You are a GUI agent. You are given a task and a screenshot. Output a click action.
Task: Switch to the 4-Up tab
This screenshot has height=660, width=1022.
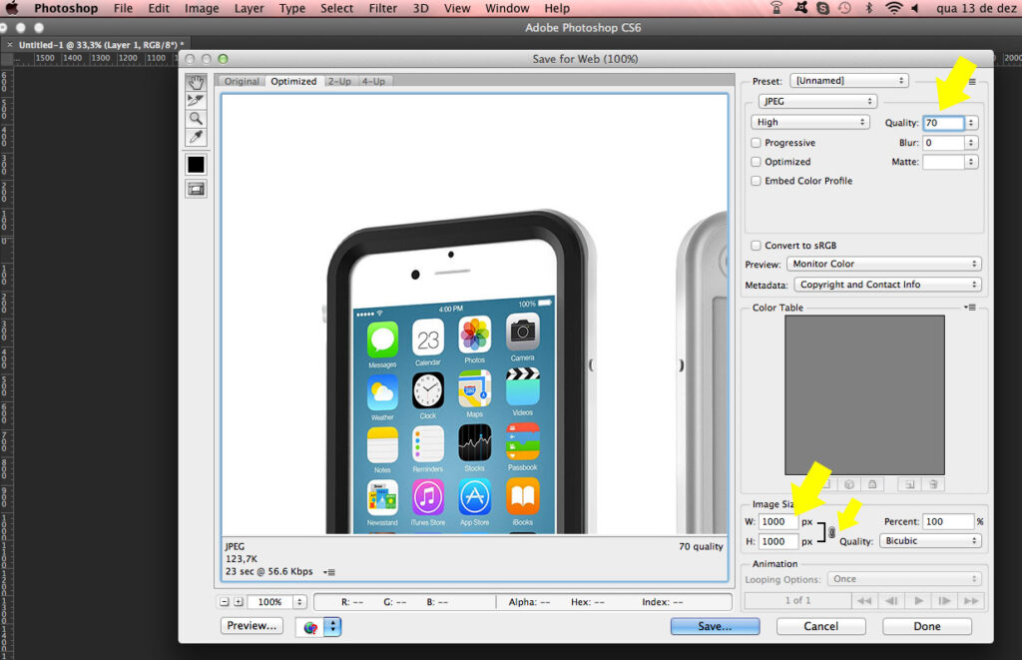tap(373, 82)
